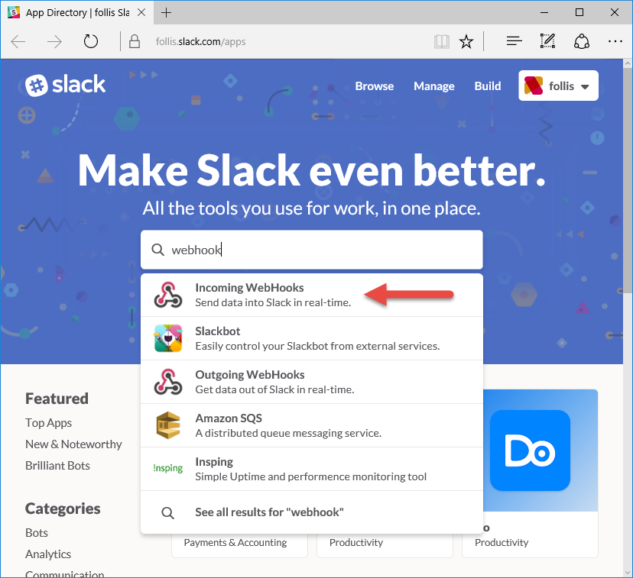Open New & Noteworthy list
The image size is (633, 578).
[73, 444]
